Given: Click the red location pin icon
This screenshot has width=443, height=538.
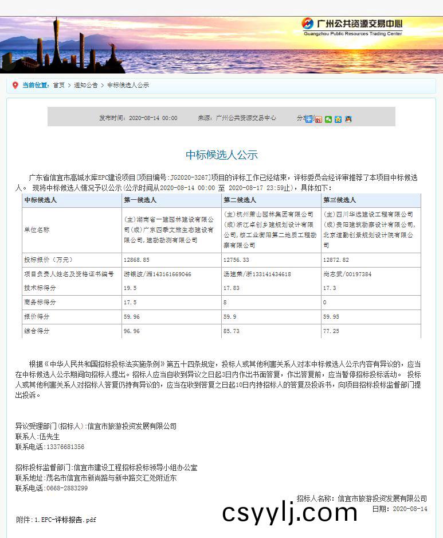Looking at the screenshot, I should pos(15,85).
